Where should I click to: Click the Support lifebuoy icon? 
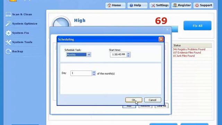point(197,6)
